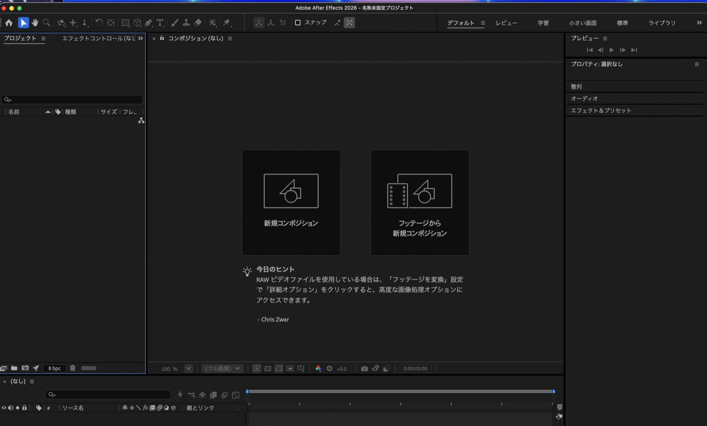Viewport: 707px width, 426px height.
Task: Sort project items by 名前 column
Action: (14, 112)
